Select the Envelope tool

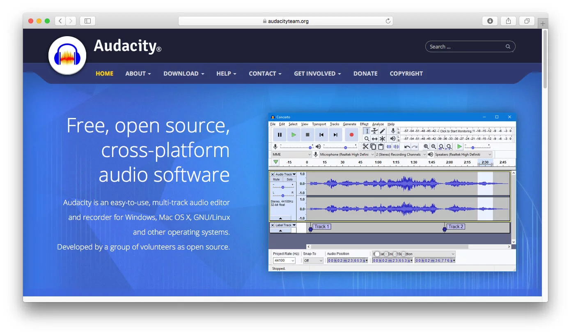(374, 131)
